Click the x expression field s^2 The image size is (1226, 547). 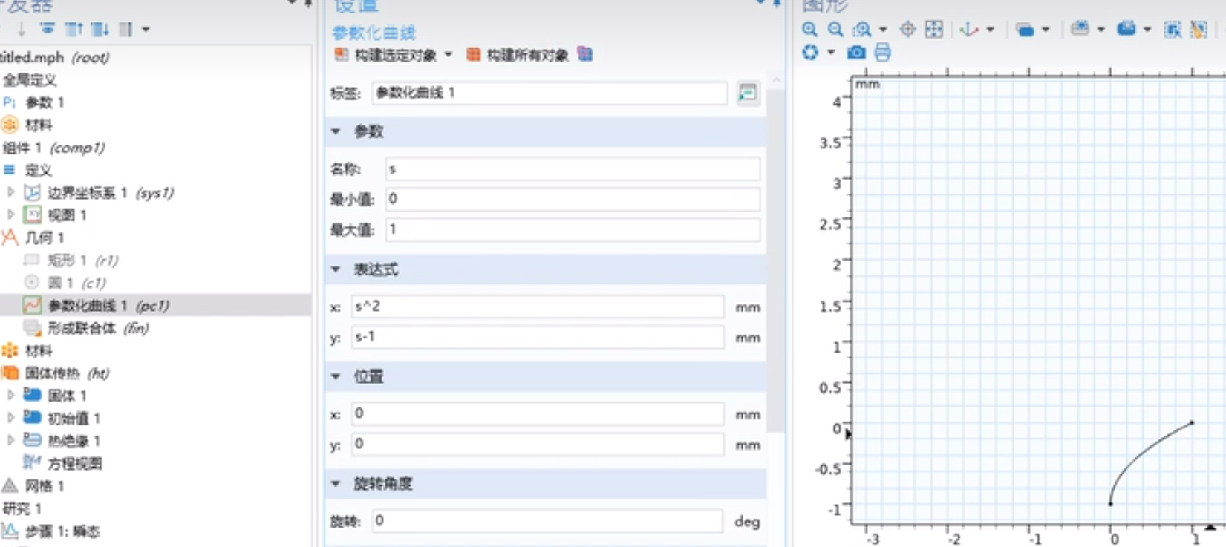[537, 307]
